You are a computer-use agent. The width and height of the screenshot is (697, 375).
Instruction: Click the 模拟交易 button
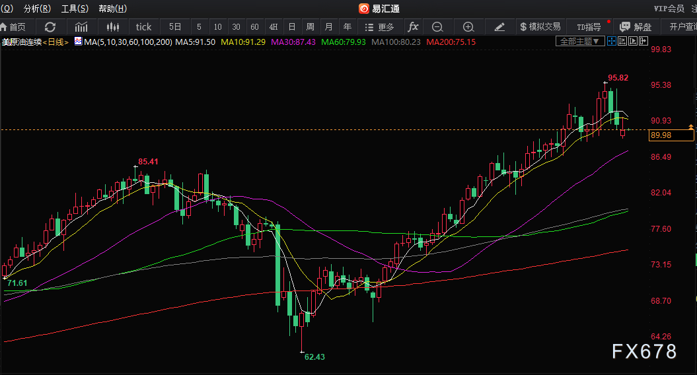540,26
